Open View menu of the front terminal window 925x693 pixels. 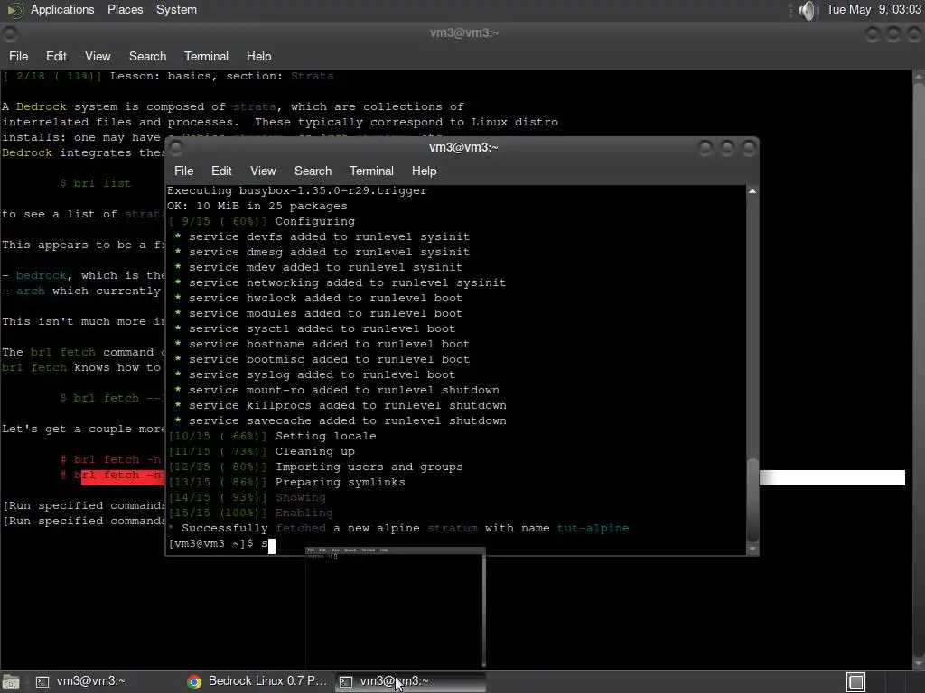click(263, 171)
